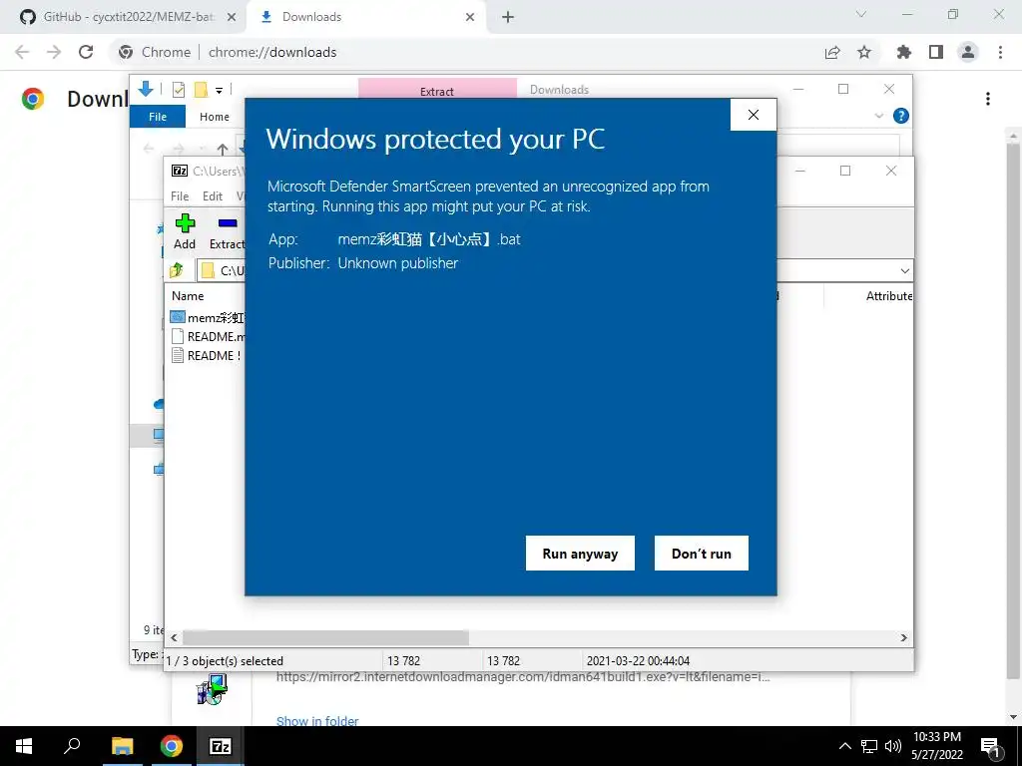Click Explorer back arrow navigation button
Image resolution: width=1022 pixels, height=766 pixels.
pos(149,150)
